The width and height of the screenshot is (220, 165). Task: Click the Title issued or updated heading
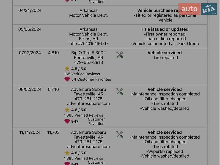click(165, 29)
